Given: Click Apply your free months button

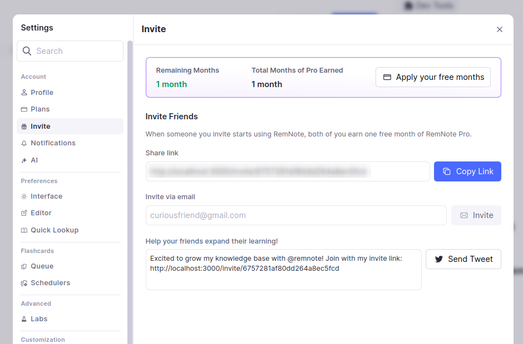Looking at the screenshot, I should point(433,77).
